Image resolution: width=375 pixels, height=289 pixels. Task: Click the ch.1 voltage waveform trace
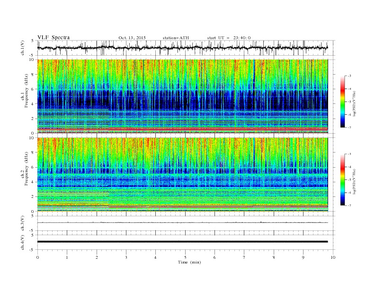182,48
